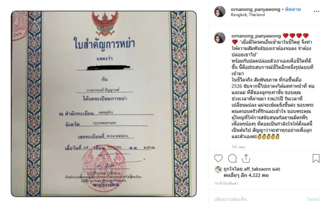Save the post with the bookmark icon
This screenshot has width=324, height=208.
point(316,158)
